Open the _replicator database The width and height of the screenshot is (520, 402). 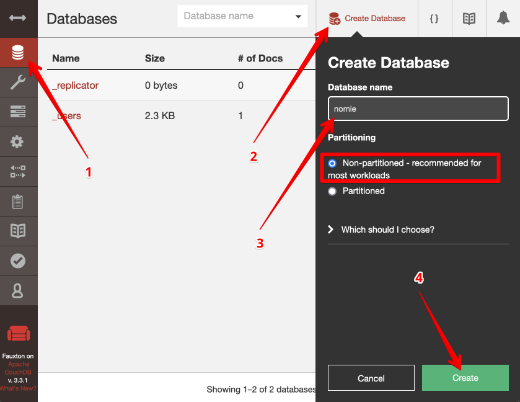click(x=74, y=86)
